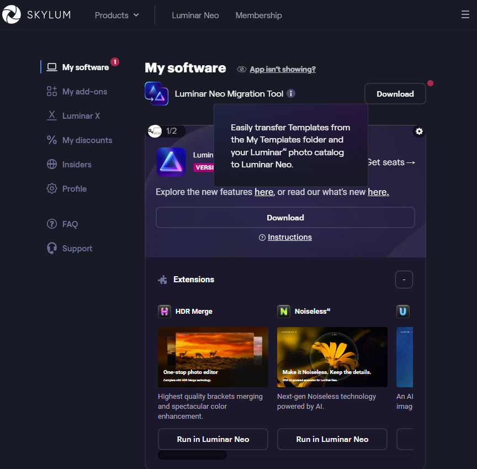Click "here." after read our what's new
The width and height of the screenshot is (477, 469).
coord(378,192)
